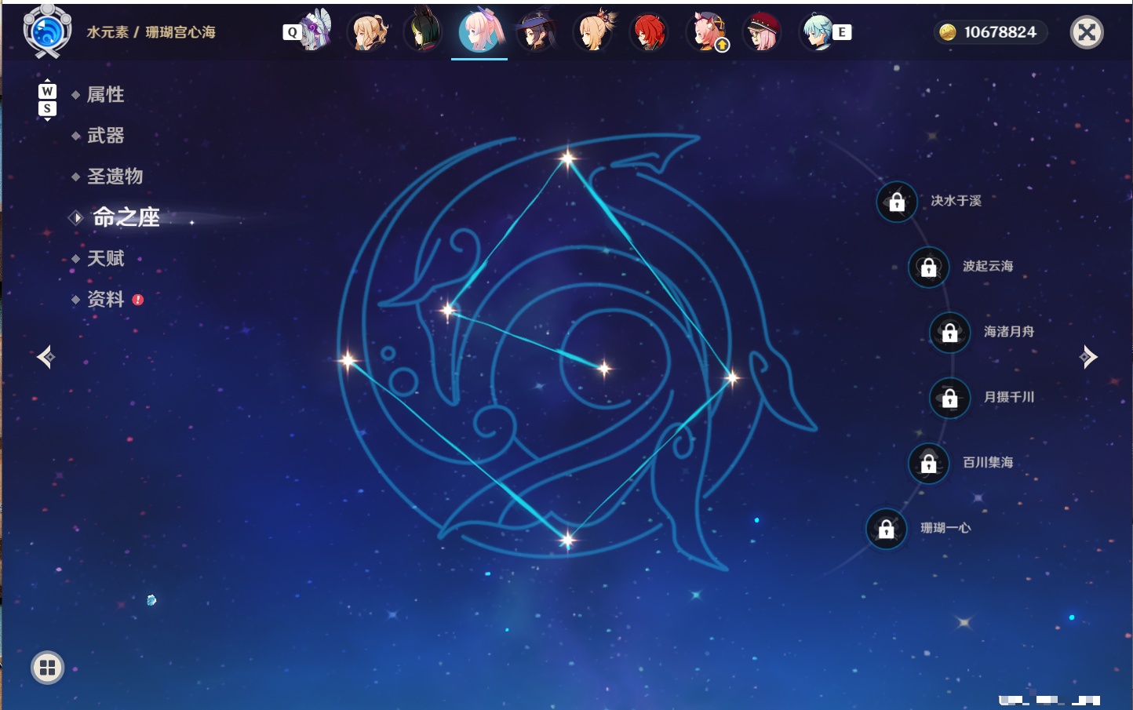Click the W key hint above S
The width and height of the screenshot is (1133, 710).
pyautogui.click(x=47, y=91)
